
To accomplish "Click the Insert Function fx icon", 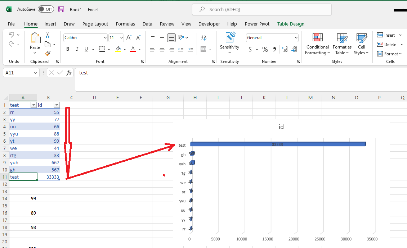I will coord(69,73).
